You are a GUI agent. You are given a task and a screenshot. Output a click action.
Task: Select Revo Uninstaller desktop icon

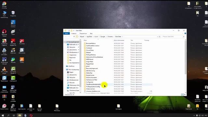(4, 52)
